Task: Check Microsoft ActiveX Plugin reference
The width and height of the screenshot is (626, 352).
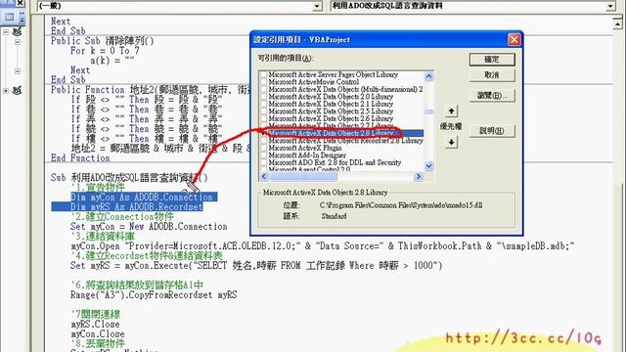Action: click(263, 148)
